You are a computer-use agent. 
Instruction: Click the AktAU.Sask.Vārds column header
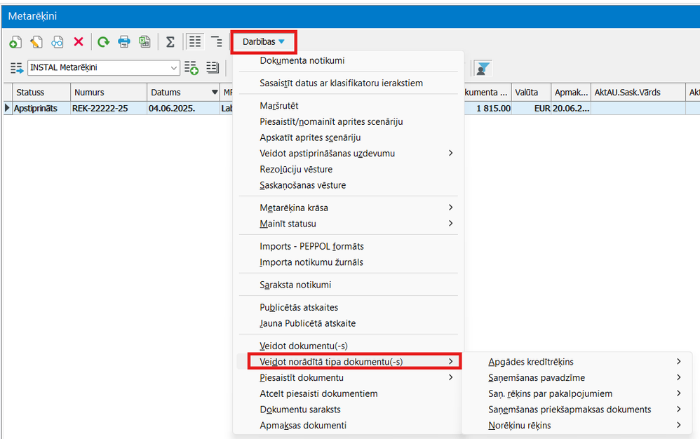click(x=638, y=93)
